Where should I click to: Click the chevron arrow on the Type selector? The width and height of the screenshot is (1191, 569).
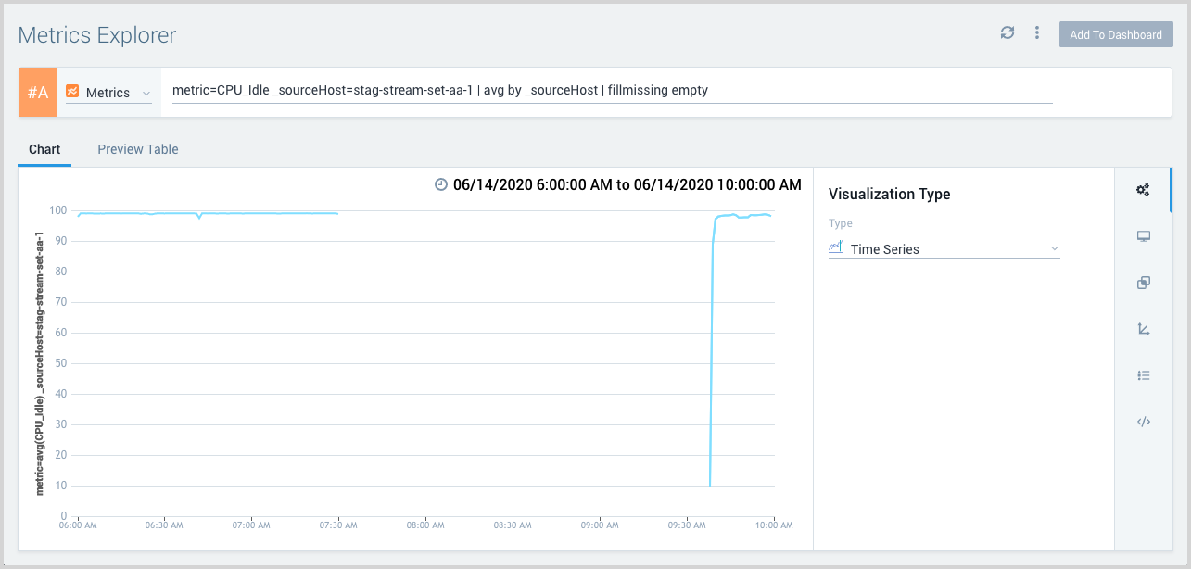pyautogui.click(x=1054, y=249)
